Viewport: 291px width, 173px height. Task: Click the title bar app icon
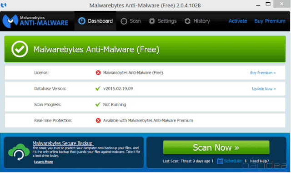pos(4,5)
